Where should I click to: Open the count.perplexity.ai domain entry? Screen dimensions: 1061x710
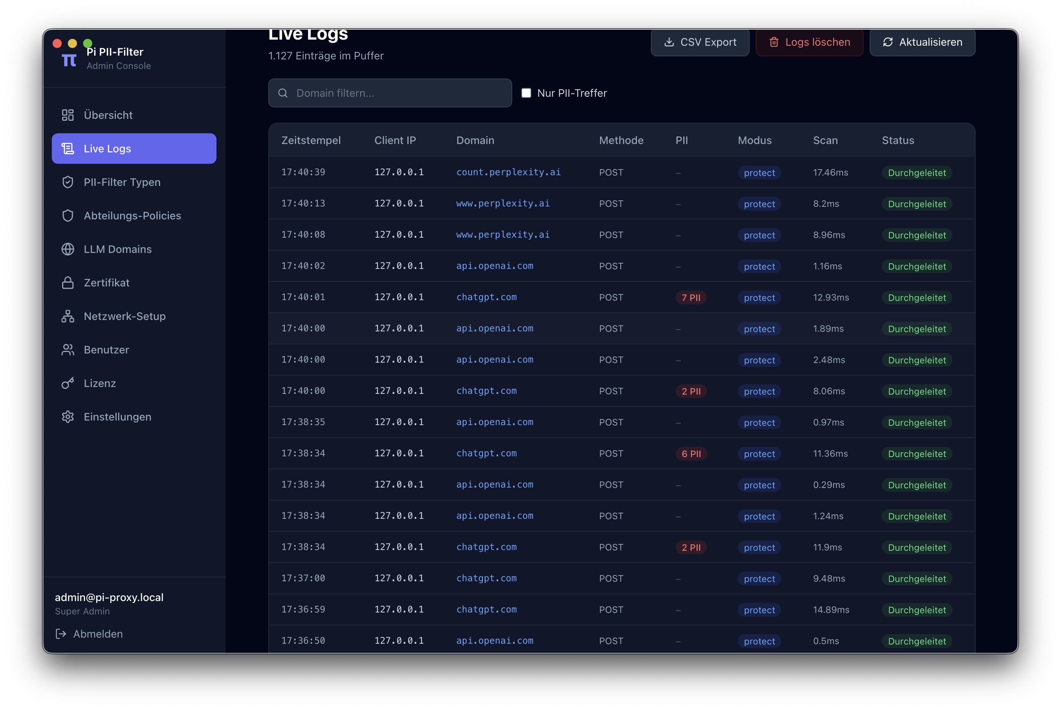[x=508, y=172]
